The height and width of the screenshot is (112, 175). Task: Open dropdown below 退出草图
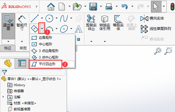click(8, 42)
